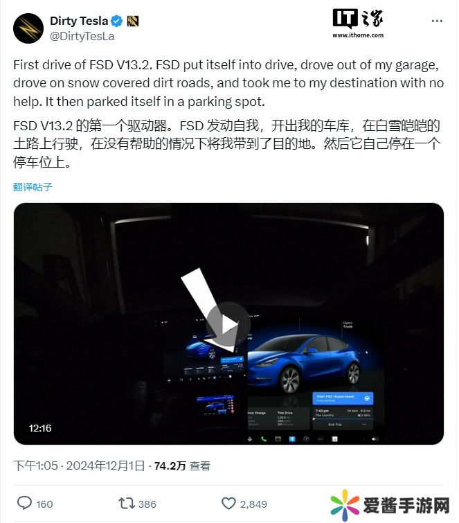Click the www.ithome.com address text
The image size is (459, 523).
[x=358, y=35]
